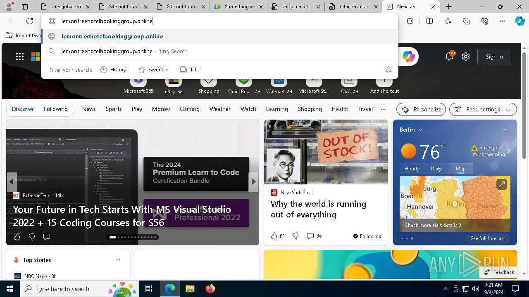Refresh the page with reload icon
The width and height of the screenshot is (529, 297).
[x=30, y=21]
